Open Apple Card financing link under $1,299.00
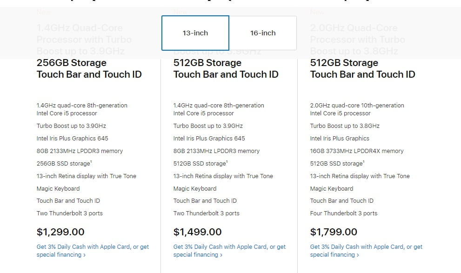The width and height of the screenshot is (461, 273). [93, 247]
